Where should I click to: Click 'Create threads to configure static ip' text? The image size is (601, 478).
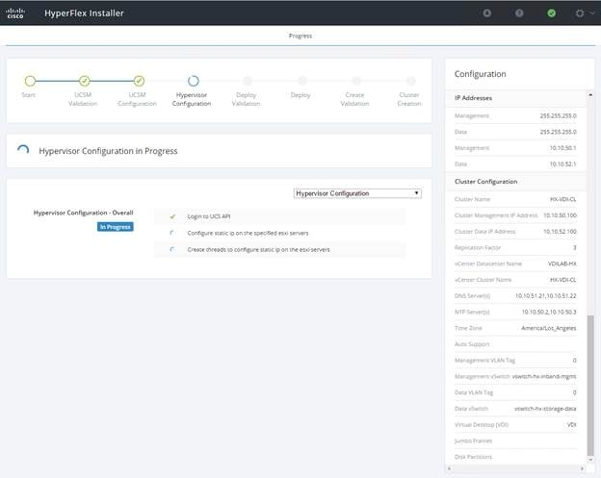[258, 249]
